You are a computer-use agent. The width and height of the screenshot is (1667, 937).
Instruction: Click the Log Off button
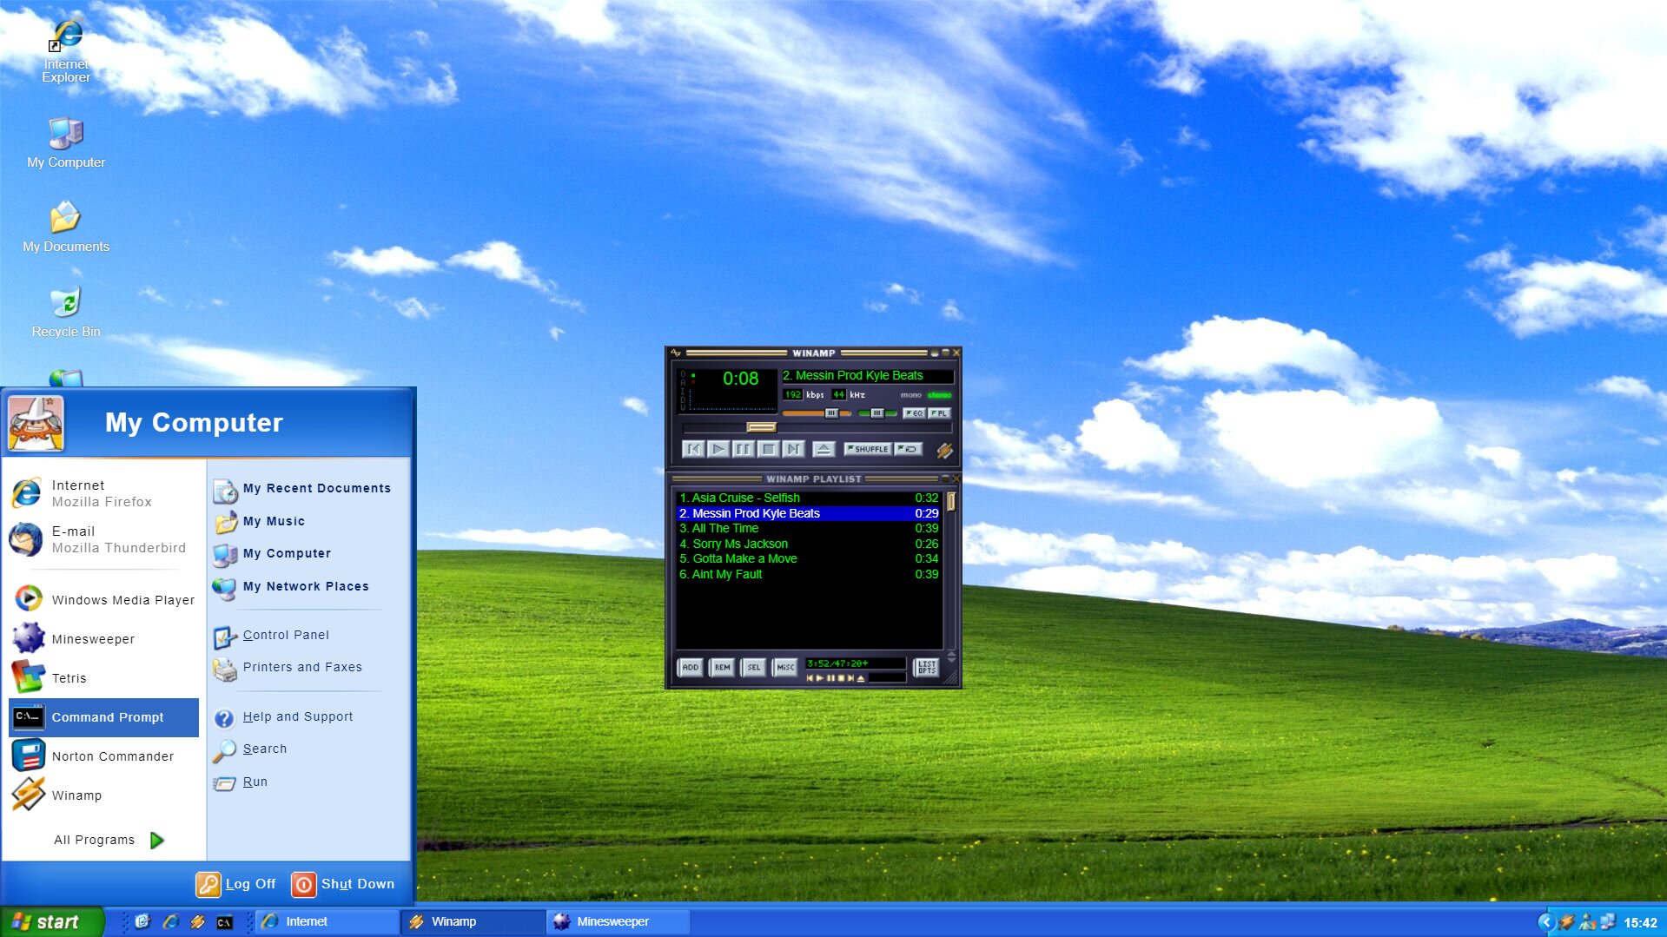coord(236,884)
